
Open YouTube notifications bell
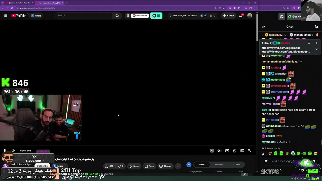(x=241, y=16)
